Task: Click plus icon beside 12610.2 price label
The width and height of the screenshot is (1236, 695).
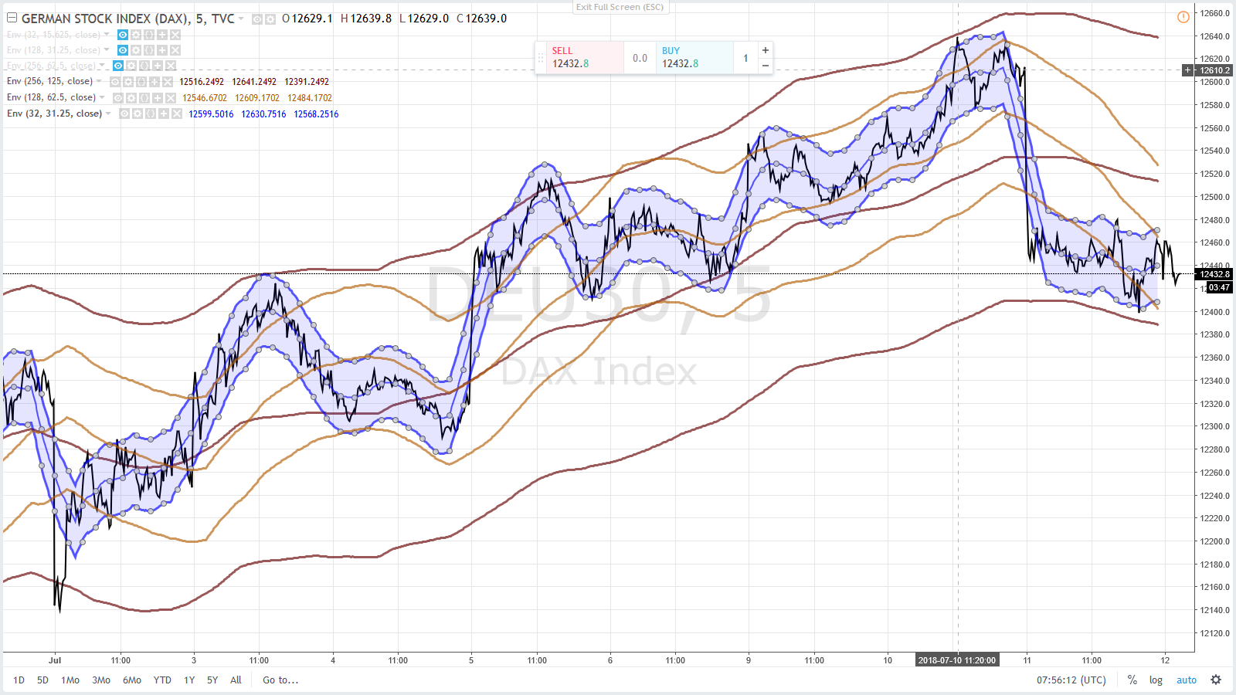Action: pyautogui.click(x=1188, y=70)
